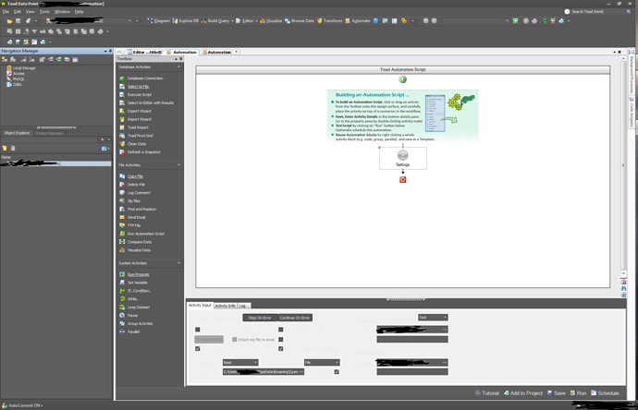Collapse the File Activities section
Screen dimensions: 638x410
[178, 165]
